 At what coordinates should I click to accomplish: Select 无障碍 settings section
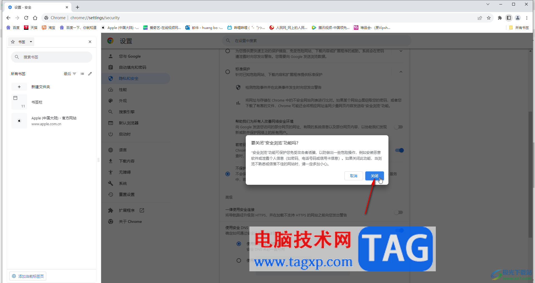pyautogui.click(x=136, y=172)
